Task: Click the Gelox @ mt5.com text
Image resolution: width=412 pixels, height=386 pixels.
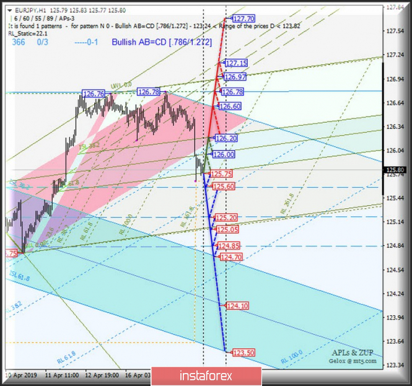Action: click(353, 361)
